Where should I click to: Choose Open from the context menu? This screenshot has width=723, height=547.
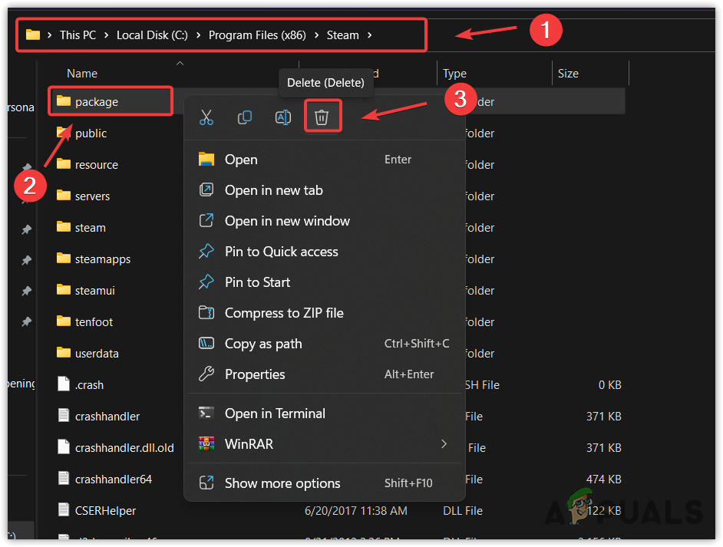pyautogui.click(x=325, y=160)
